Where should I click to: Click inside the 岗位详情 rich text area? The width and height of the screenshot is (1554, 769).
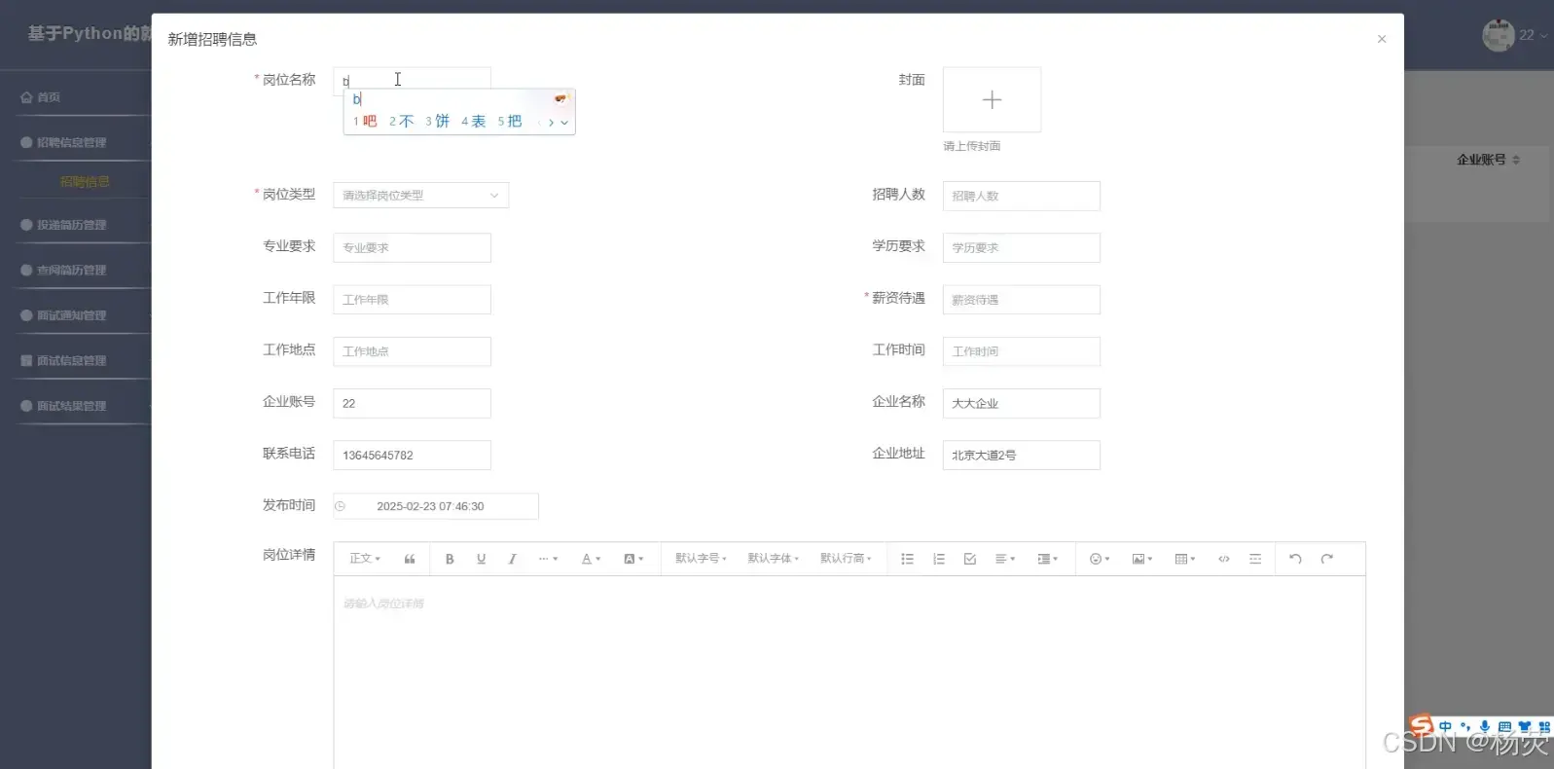[849, 672]
